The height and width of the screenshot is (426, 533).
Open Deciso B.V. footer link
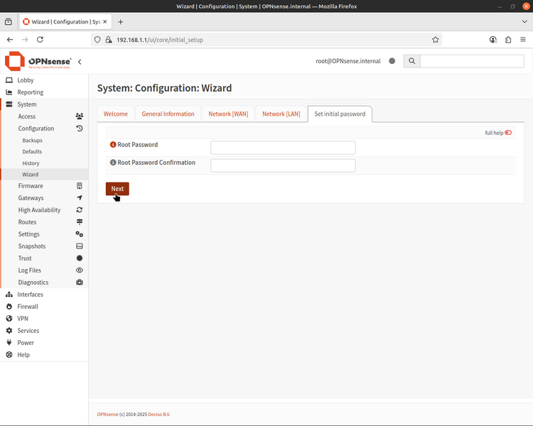159,415
